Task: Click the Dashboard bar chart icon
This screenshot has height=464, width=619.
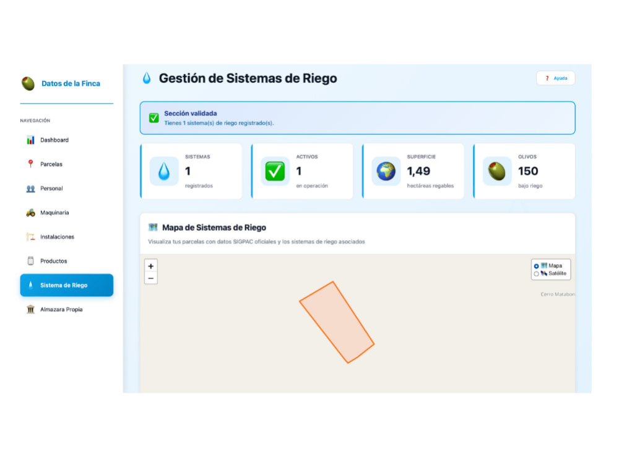Action: 30,140
